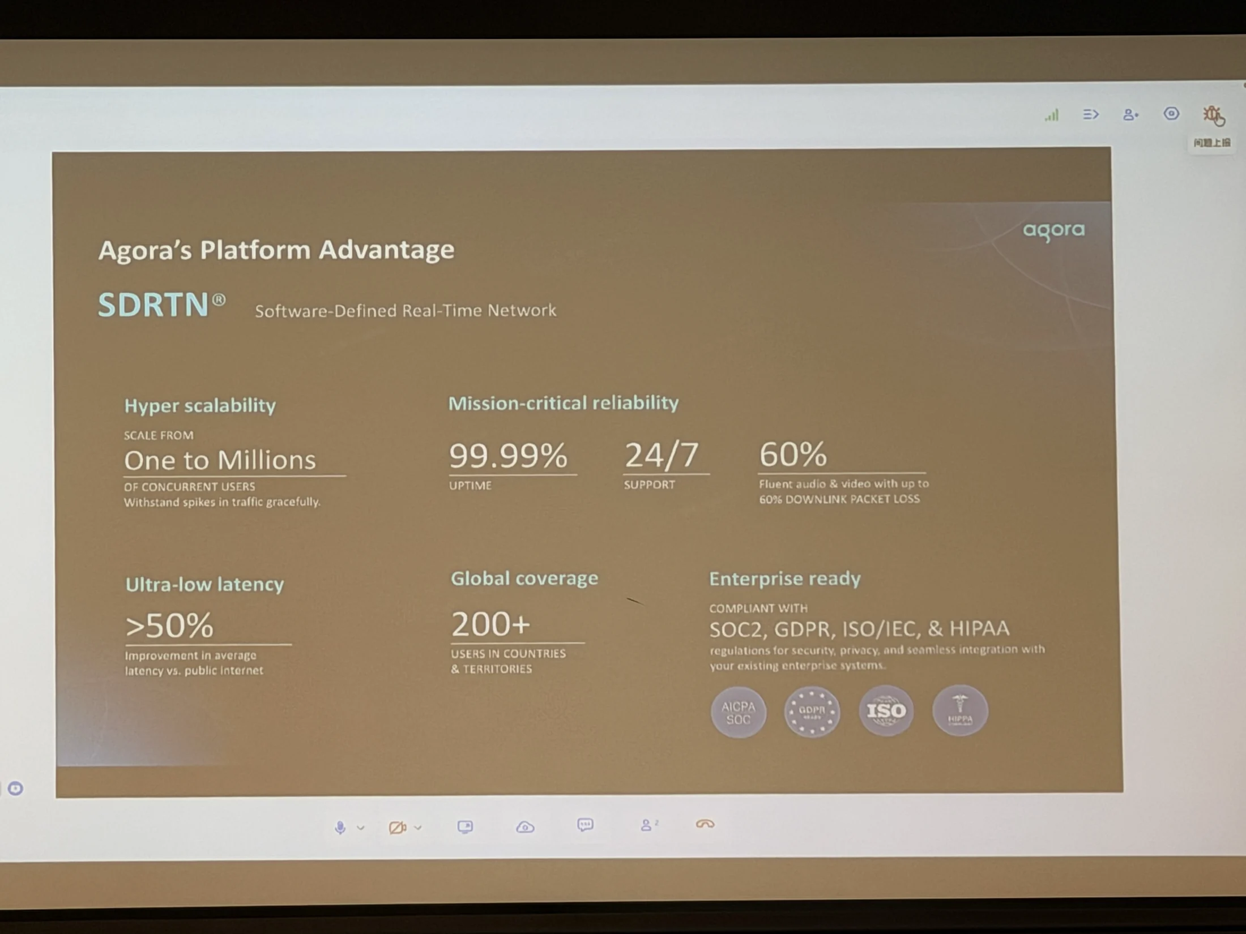The width and height of the screenshot is (1246, 934).
Task: Click the '24/7' support figure
Action: coord(662,455)
